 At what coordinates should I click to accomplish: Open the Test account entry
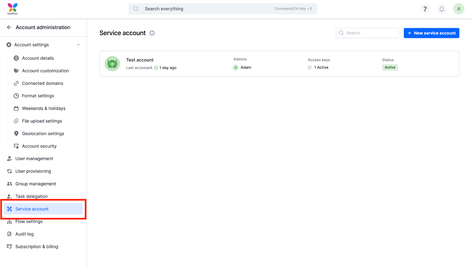tap(279, 64)
